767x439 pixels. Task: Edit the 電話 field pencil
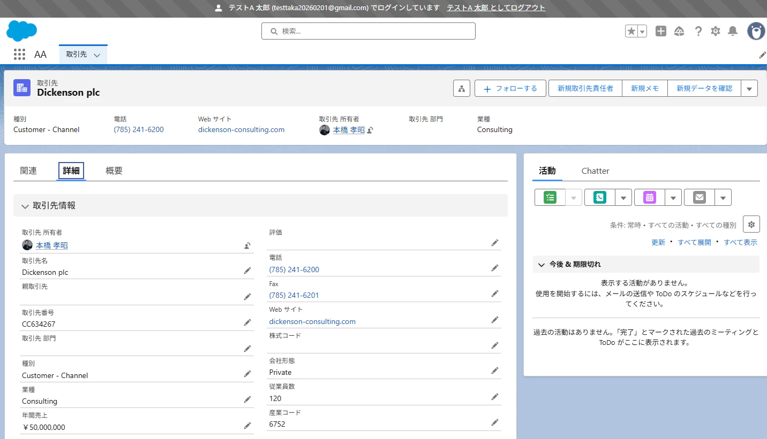click(495, 268)
